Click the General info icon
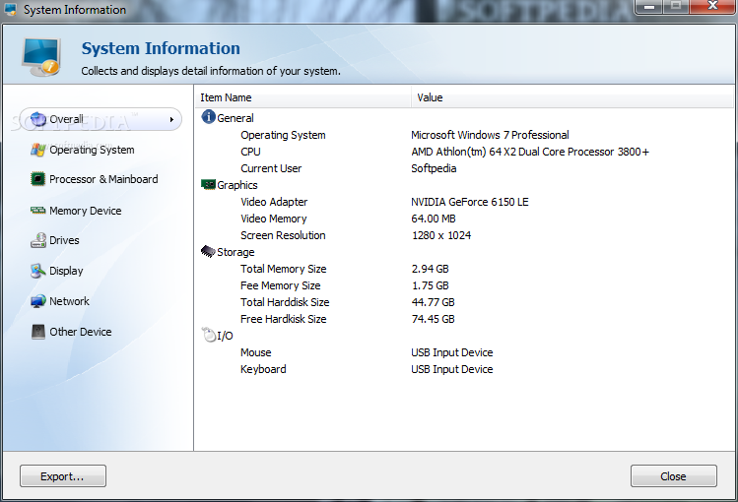This screenshot has height=502, width=738. 208,116
